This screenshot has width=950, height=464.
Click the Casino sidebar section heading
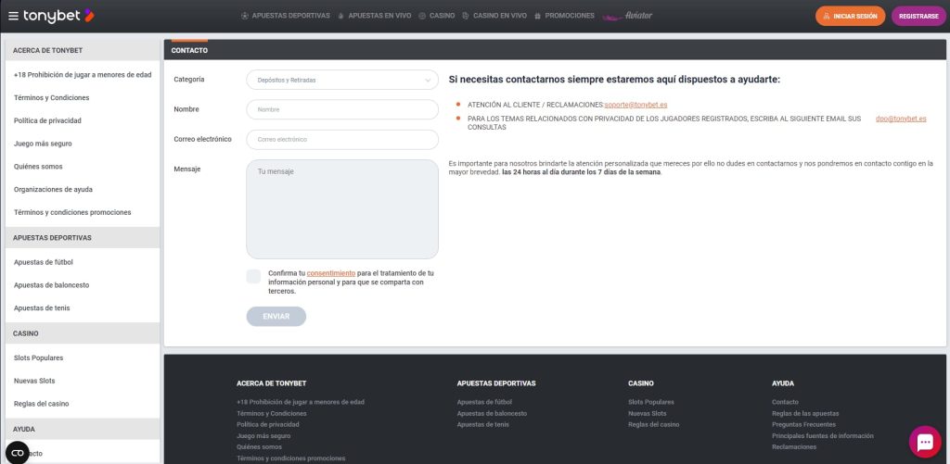point(83,333)
